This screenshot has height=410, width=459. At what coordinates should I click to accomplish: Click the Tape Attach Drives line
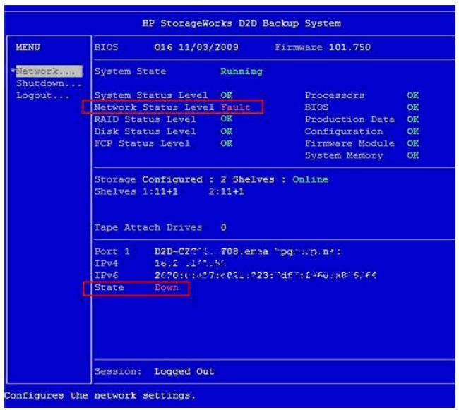tap(160, 227)
